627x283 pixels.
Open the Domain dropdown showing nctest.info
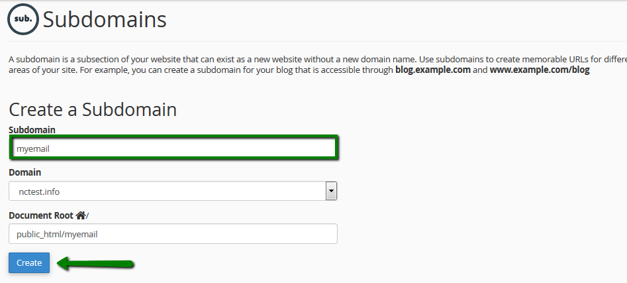tap(173, 192)
